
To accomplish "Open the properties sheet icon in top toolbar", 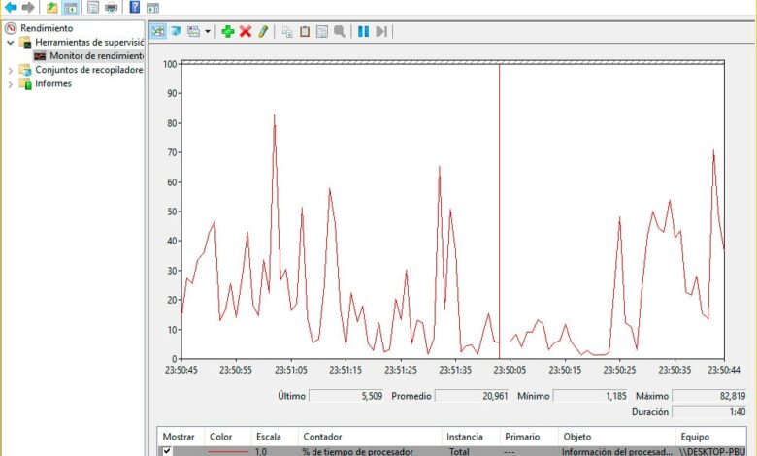I will pyautogui.click(x=93, y=7).
